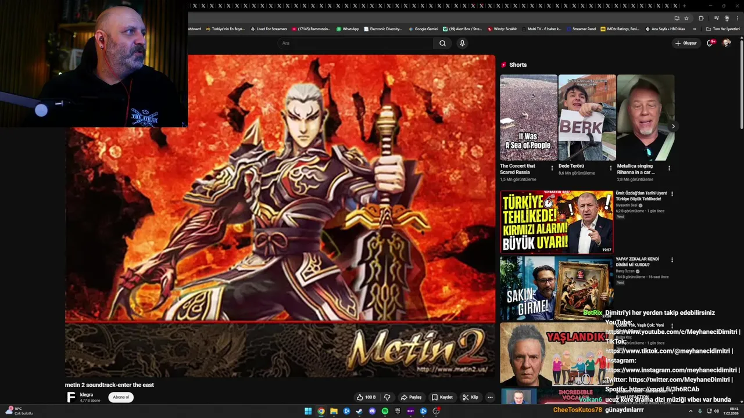This screenshot has height=418, width=744.
Task: Open the klegra channel avatar
Action: coord(71,397)
